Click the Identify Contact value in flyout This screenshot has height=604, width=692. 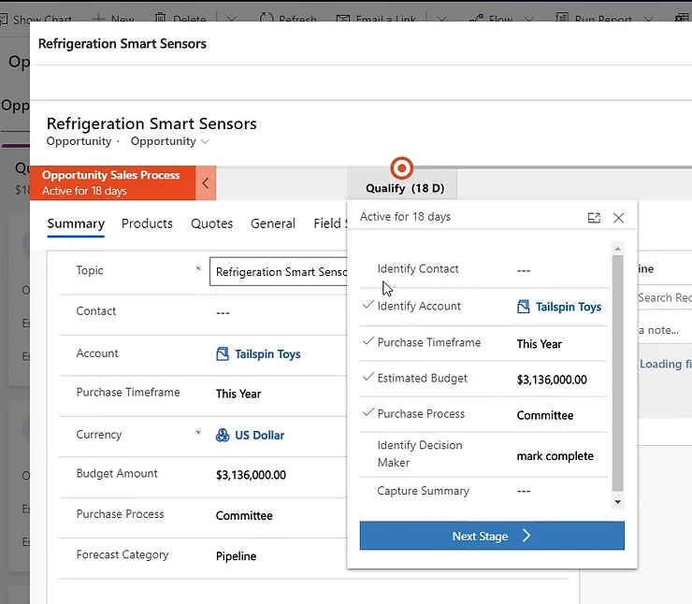click(524, 270)
